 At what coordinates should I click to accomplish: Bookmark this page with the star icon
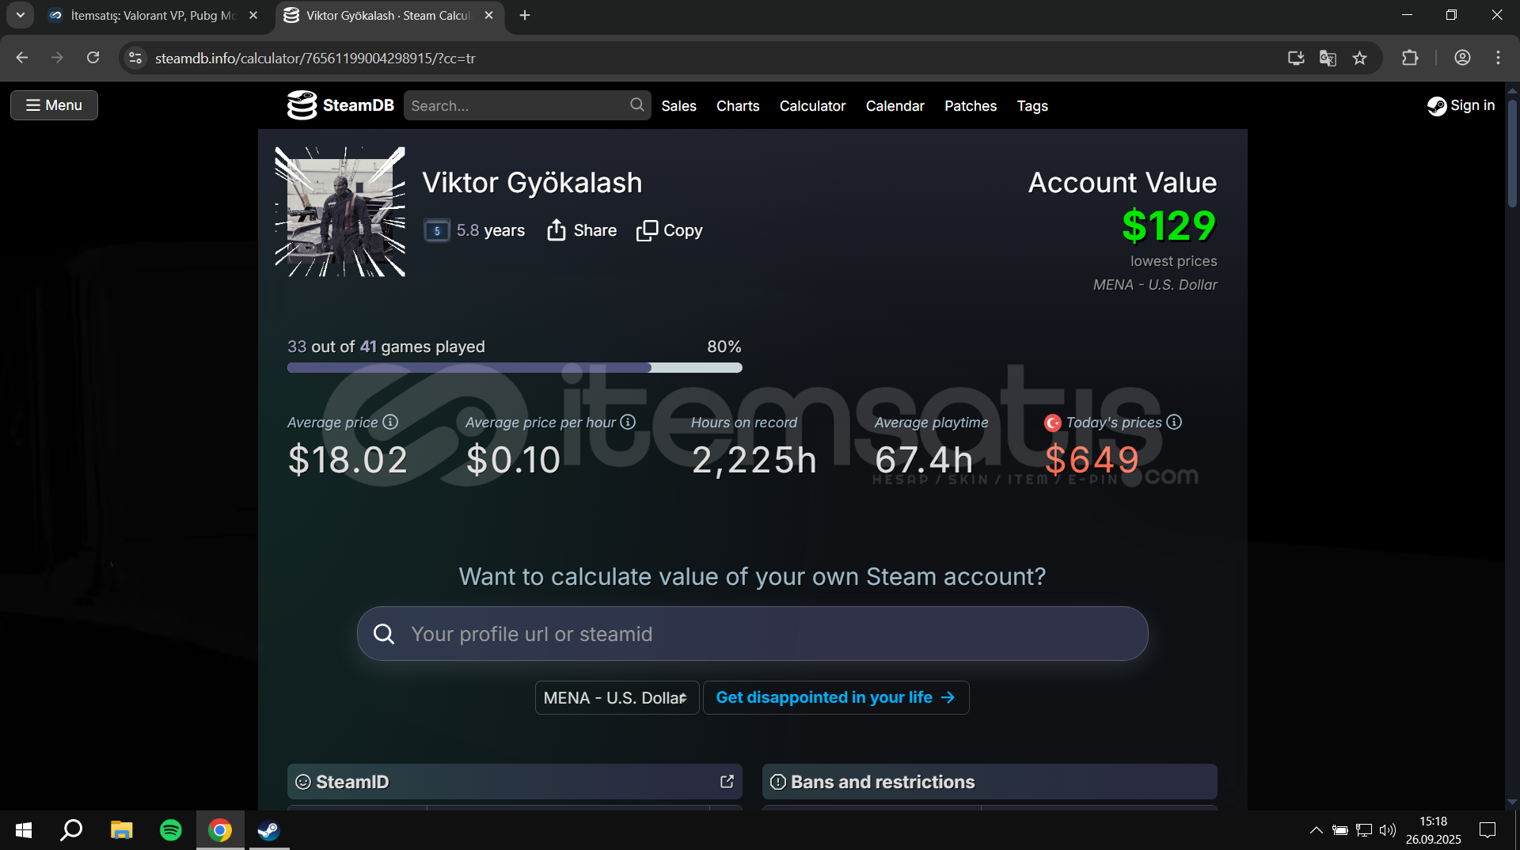(1359, 58)
